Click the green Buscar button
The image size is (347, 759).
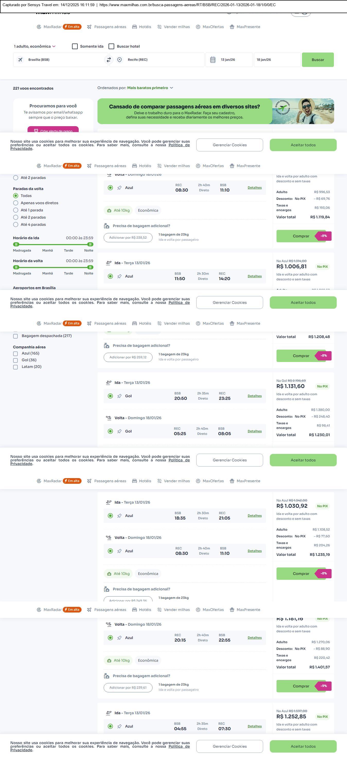pyautogui.click(x=318, y=60)
